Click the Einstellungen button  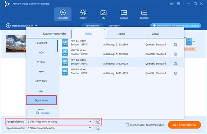[190, 49]
